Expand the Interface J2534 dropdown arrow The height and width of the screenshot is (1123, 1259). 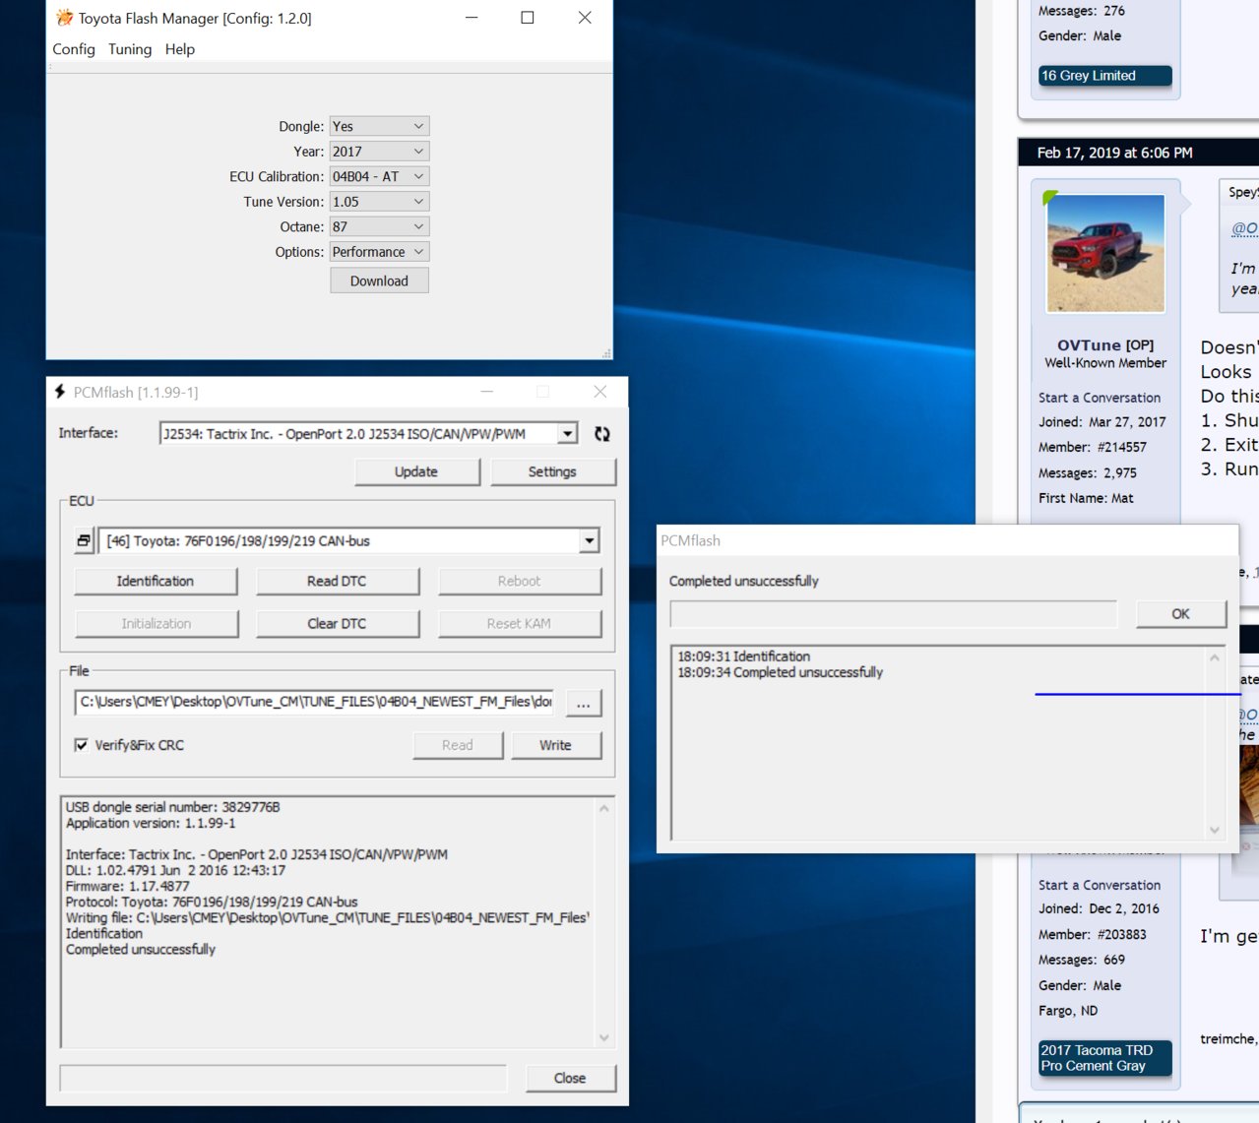coord(567,434)
